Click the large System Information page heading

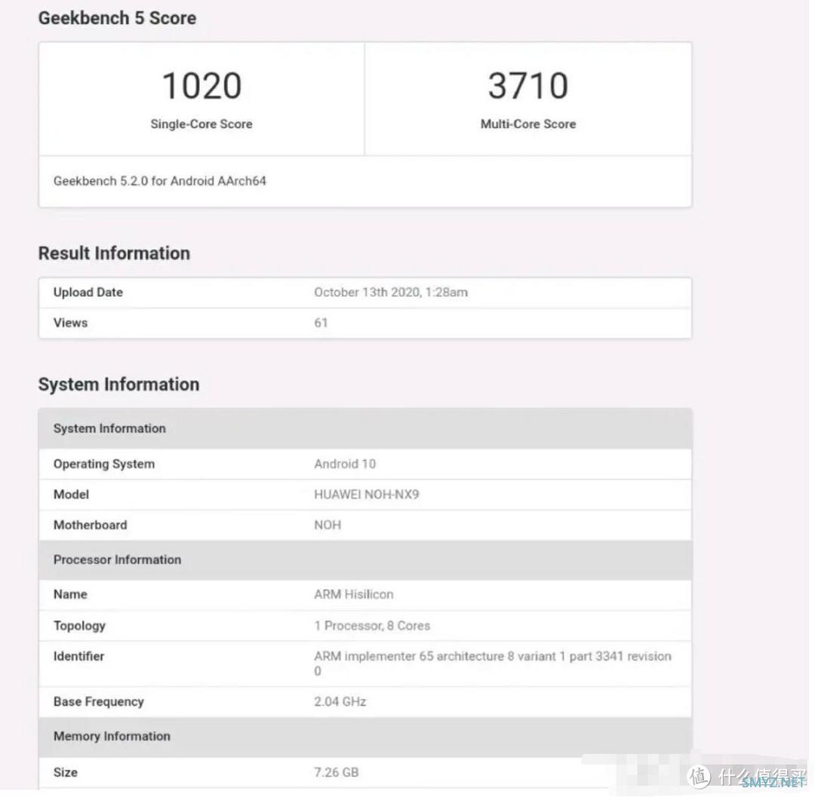(x=118, y=385)
